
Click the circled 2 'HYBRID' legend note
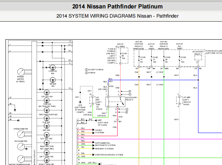pos(90,73)
